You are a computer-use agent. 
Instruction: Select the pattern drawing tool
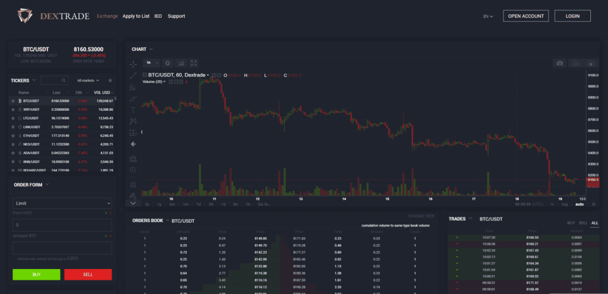pyautogui.click(x=133, y=121)
